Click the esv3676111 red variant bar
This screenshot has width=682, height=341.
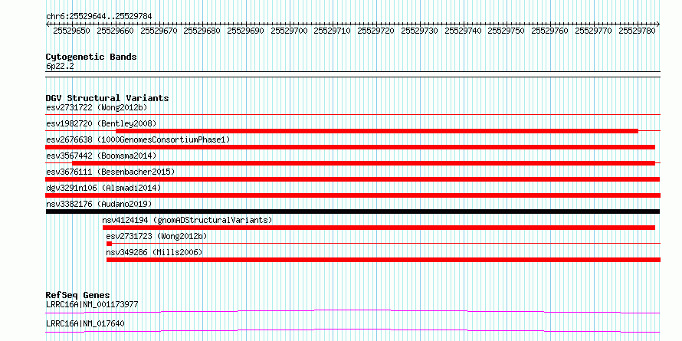pos(352,179)
